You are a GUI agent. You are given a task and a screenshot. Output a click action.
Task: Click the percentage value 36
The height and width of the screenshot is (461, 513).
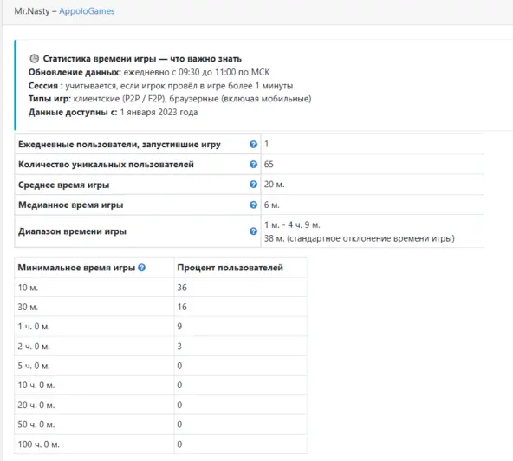182,288
